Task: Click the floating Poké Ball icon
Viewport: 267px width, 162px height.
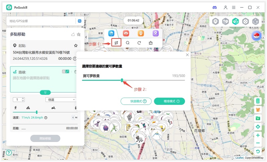Action: pyautogui.click(x=256, y=36)
